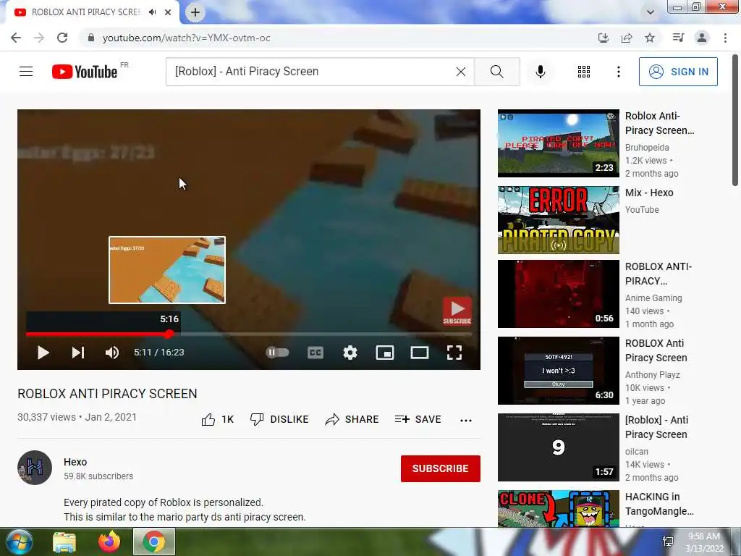
Task: Open the Hexo channel avatar
Action: tap(35, 468)
